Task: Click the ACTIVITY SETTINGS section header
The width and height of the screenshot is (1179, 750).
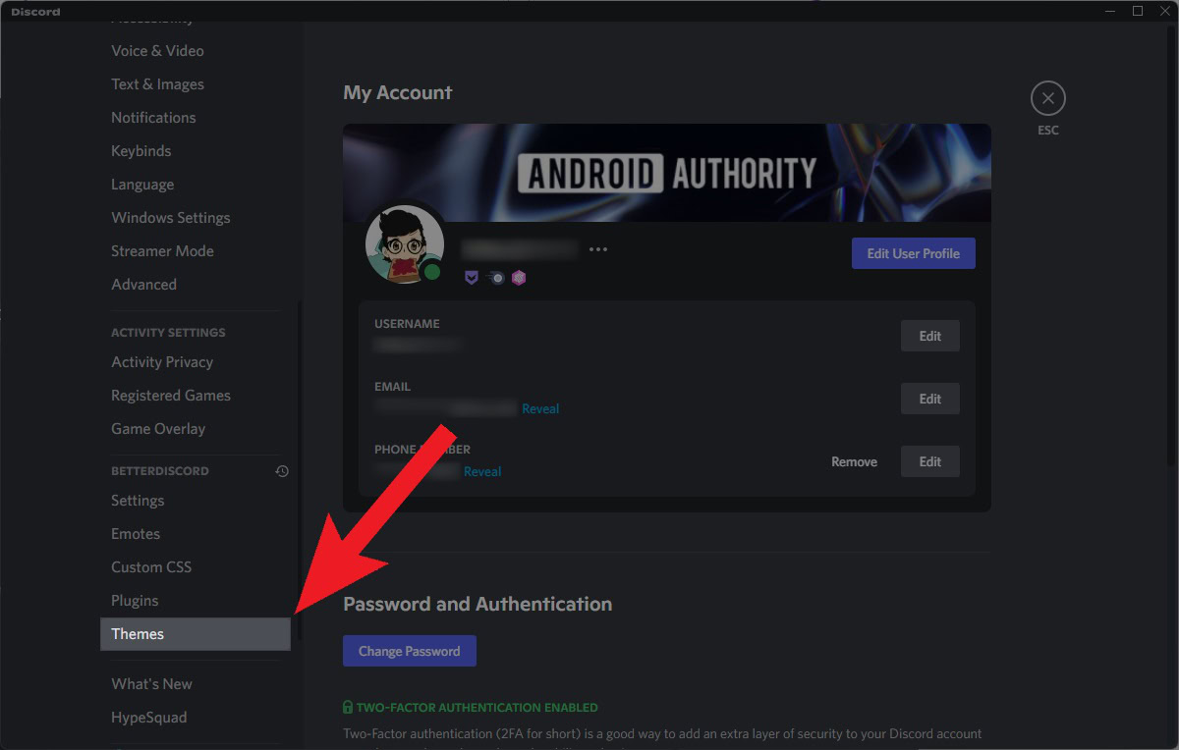Action: tap(168, 333)
